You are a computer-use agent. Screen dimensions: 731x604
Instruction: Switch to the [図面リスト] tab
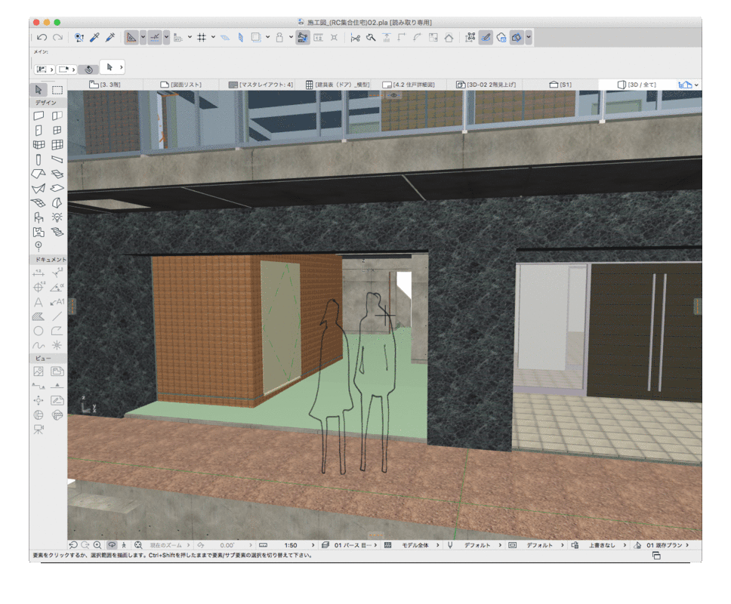coord(181,85)
